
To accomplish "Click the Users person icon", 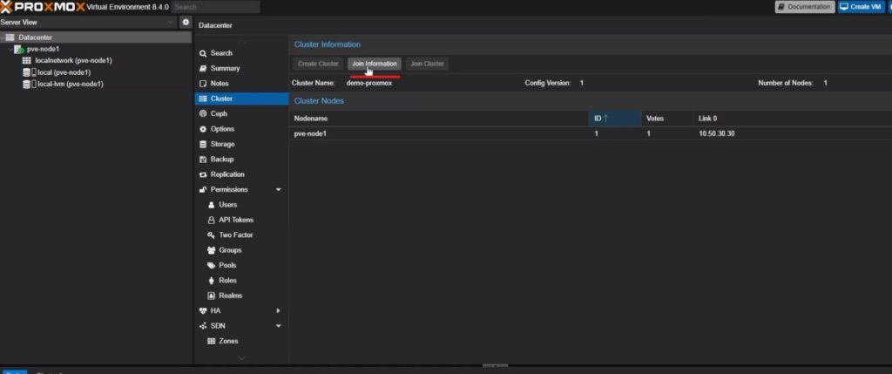I will point(211,205).
